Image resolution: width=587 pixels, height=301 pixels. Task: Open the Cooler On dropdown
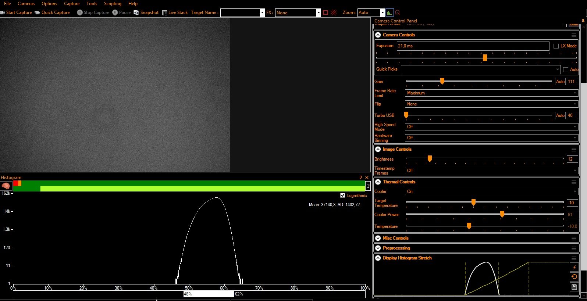click(x=491, y=191)
